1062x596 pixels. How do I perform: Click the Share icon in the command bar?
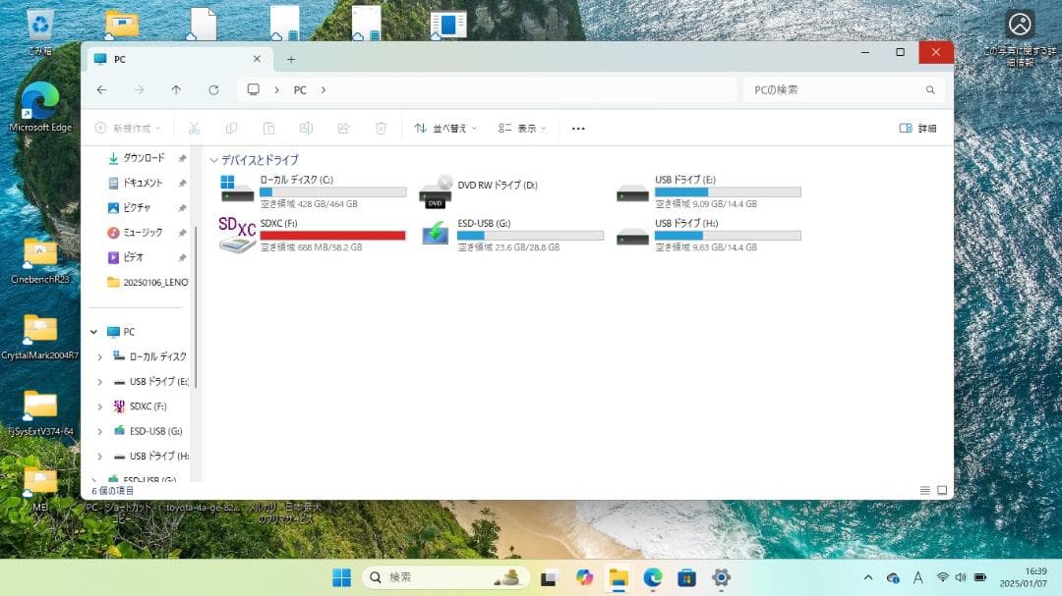343,128
